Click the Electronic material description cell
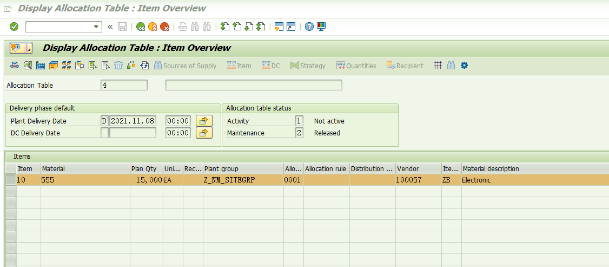Image resolution: width=609 pixels, height=267 pixels. [535, 180]
